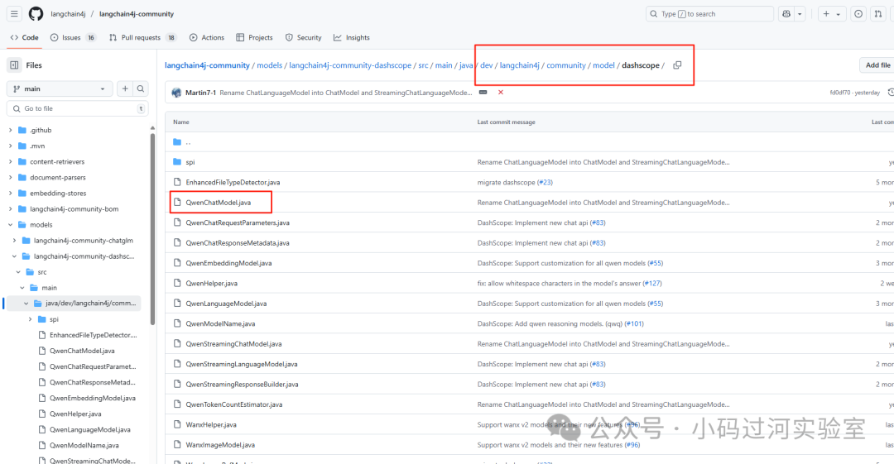This screenshot has width=894, height=464.
Task: Copy path icon next to dashscope
Action: (677, 65)
